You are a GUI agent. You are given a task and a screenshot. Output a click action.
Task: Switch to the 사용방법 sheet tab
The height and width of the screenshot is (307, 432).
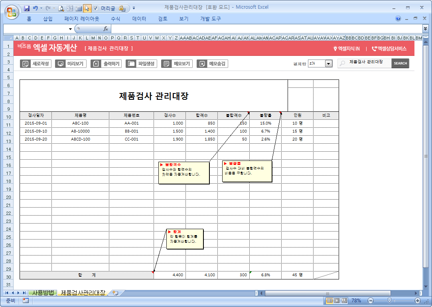click(43, 293)
